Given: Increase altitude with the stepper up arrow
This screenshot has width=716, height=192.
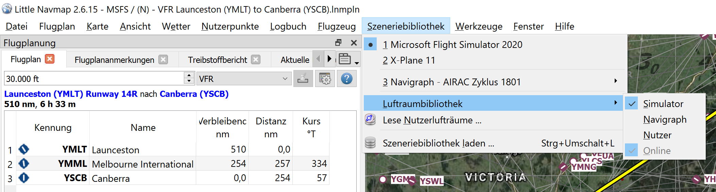Looking at the screenshot, I should 189,75.
